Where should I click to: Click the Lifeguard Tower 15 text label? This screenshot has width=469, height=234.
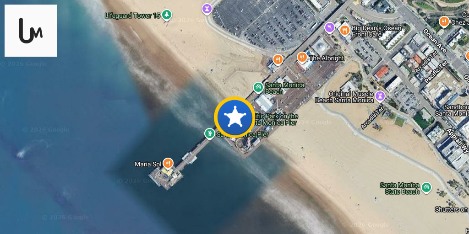133,16
